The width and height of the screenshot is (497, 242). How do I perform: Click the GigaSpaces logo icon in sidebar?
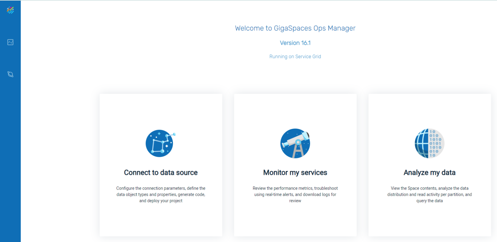[x=10, y=10]
